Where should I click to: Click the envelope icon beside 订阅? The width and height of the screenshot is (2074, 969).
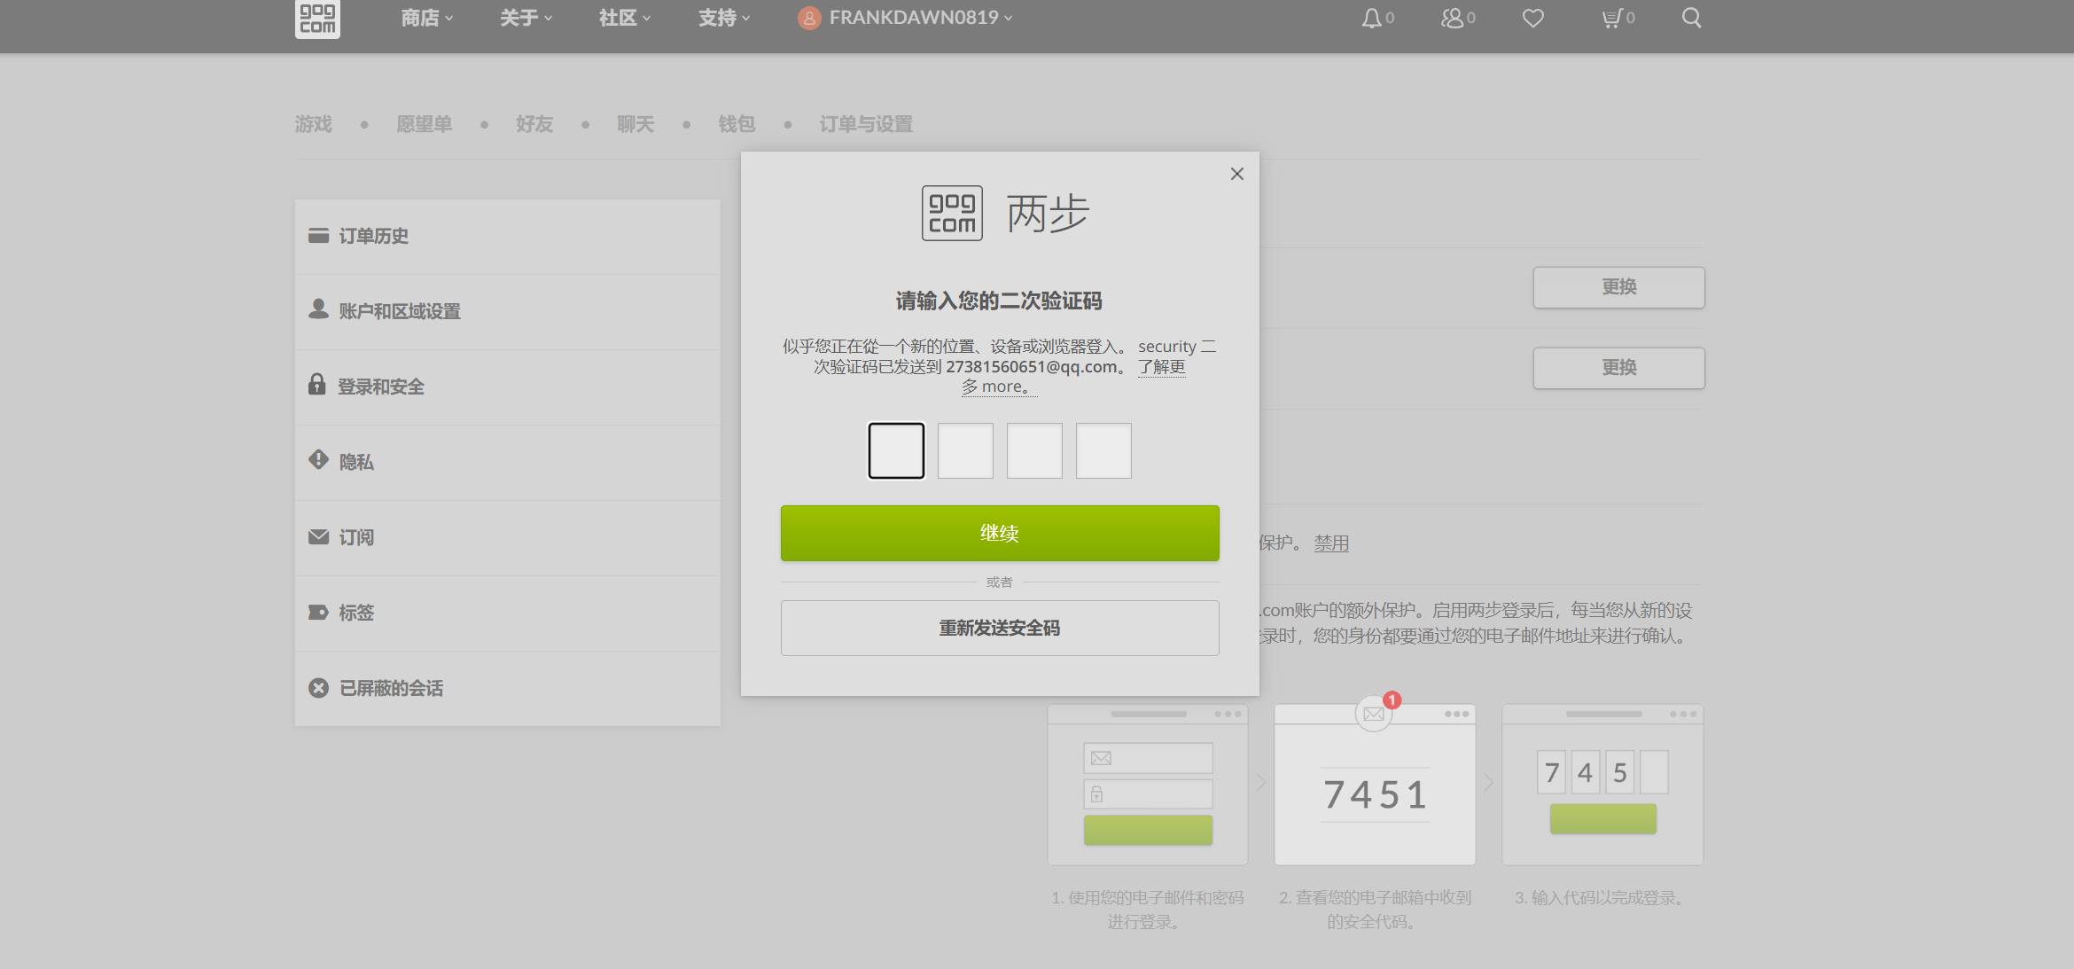click(318, 536)
